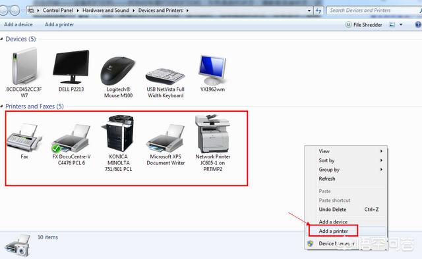
Task: Click the view options icon in toolbar
Action: (392, 25)
